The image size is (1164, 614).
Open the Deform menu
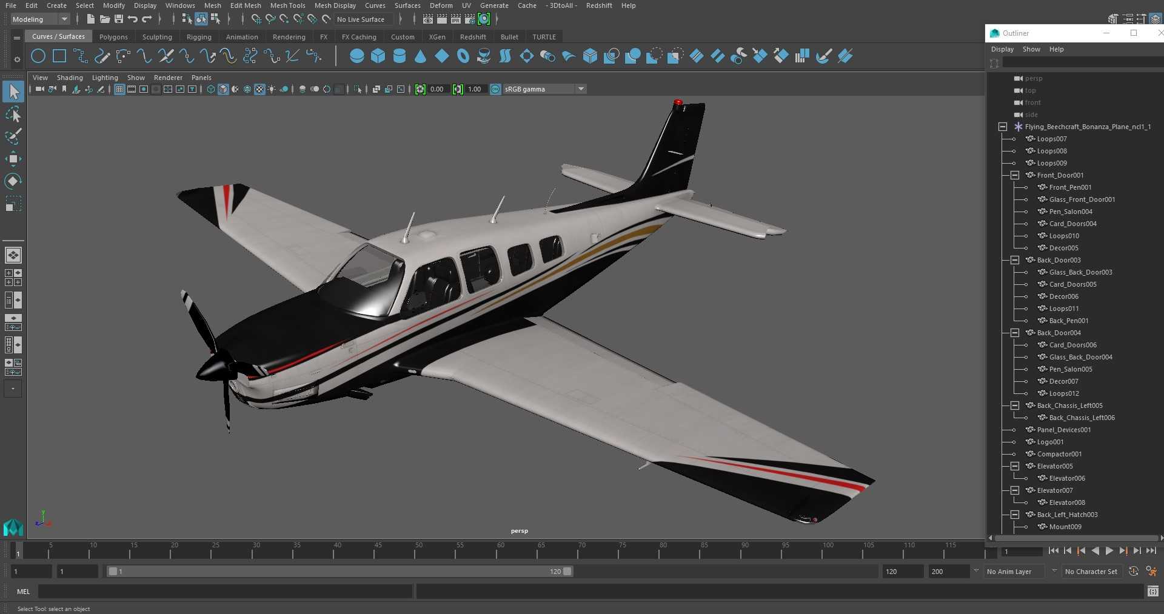pyautogui.click(x=441, y=5)
